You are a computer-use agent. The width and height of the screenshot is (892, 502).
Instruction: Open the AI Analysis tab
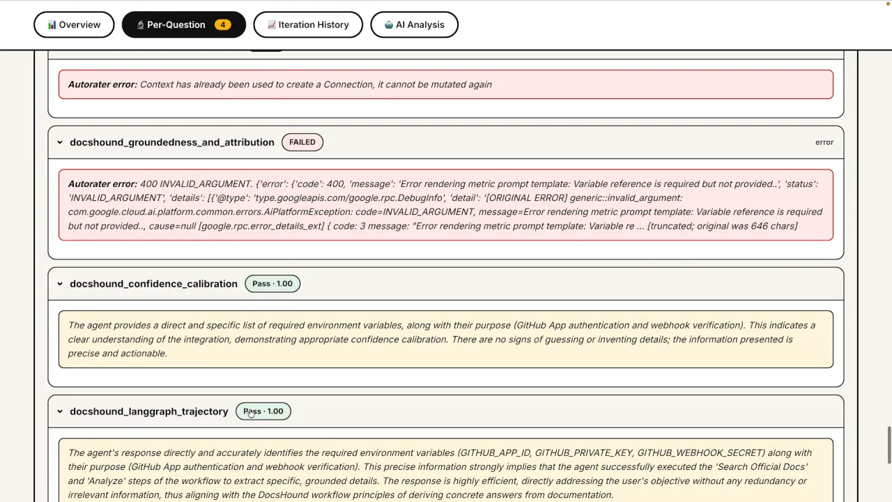point(414,24)
